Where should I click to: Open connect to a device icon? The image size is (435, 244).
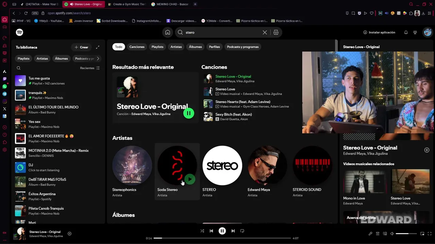pyautogui.click(x=385, y=233)
